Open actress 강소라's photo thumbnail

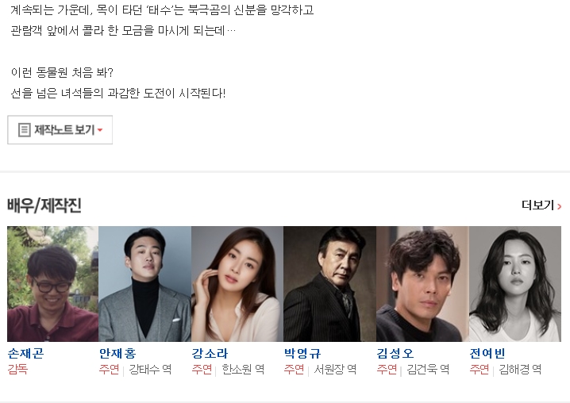pos(237,284)
